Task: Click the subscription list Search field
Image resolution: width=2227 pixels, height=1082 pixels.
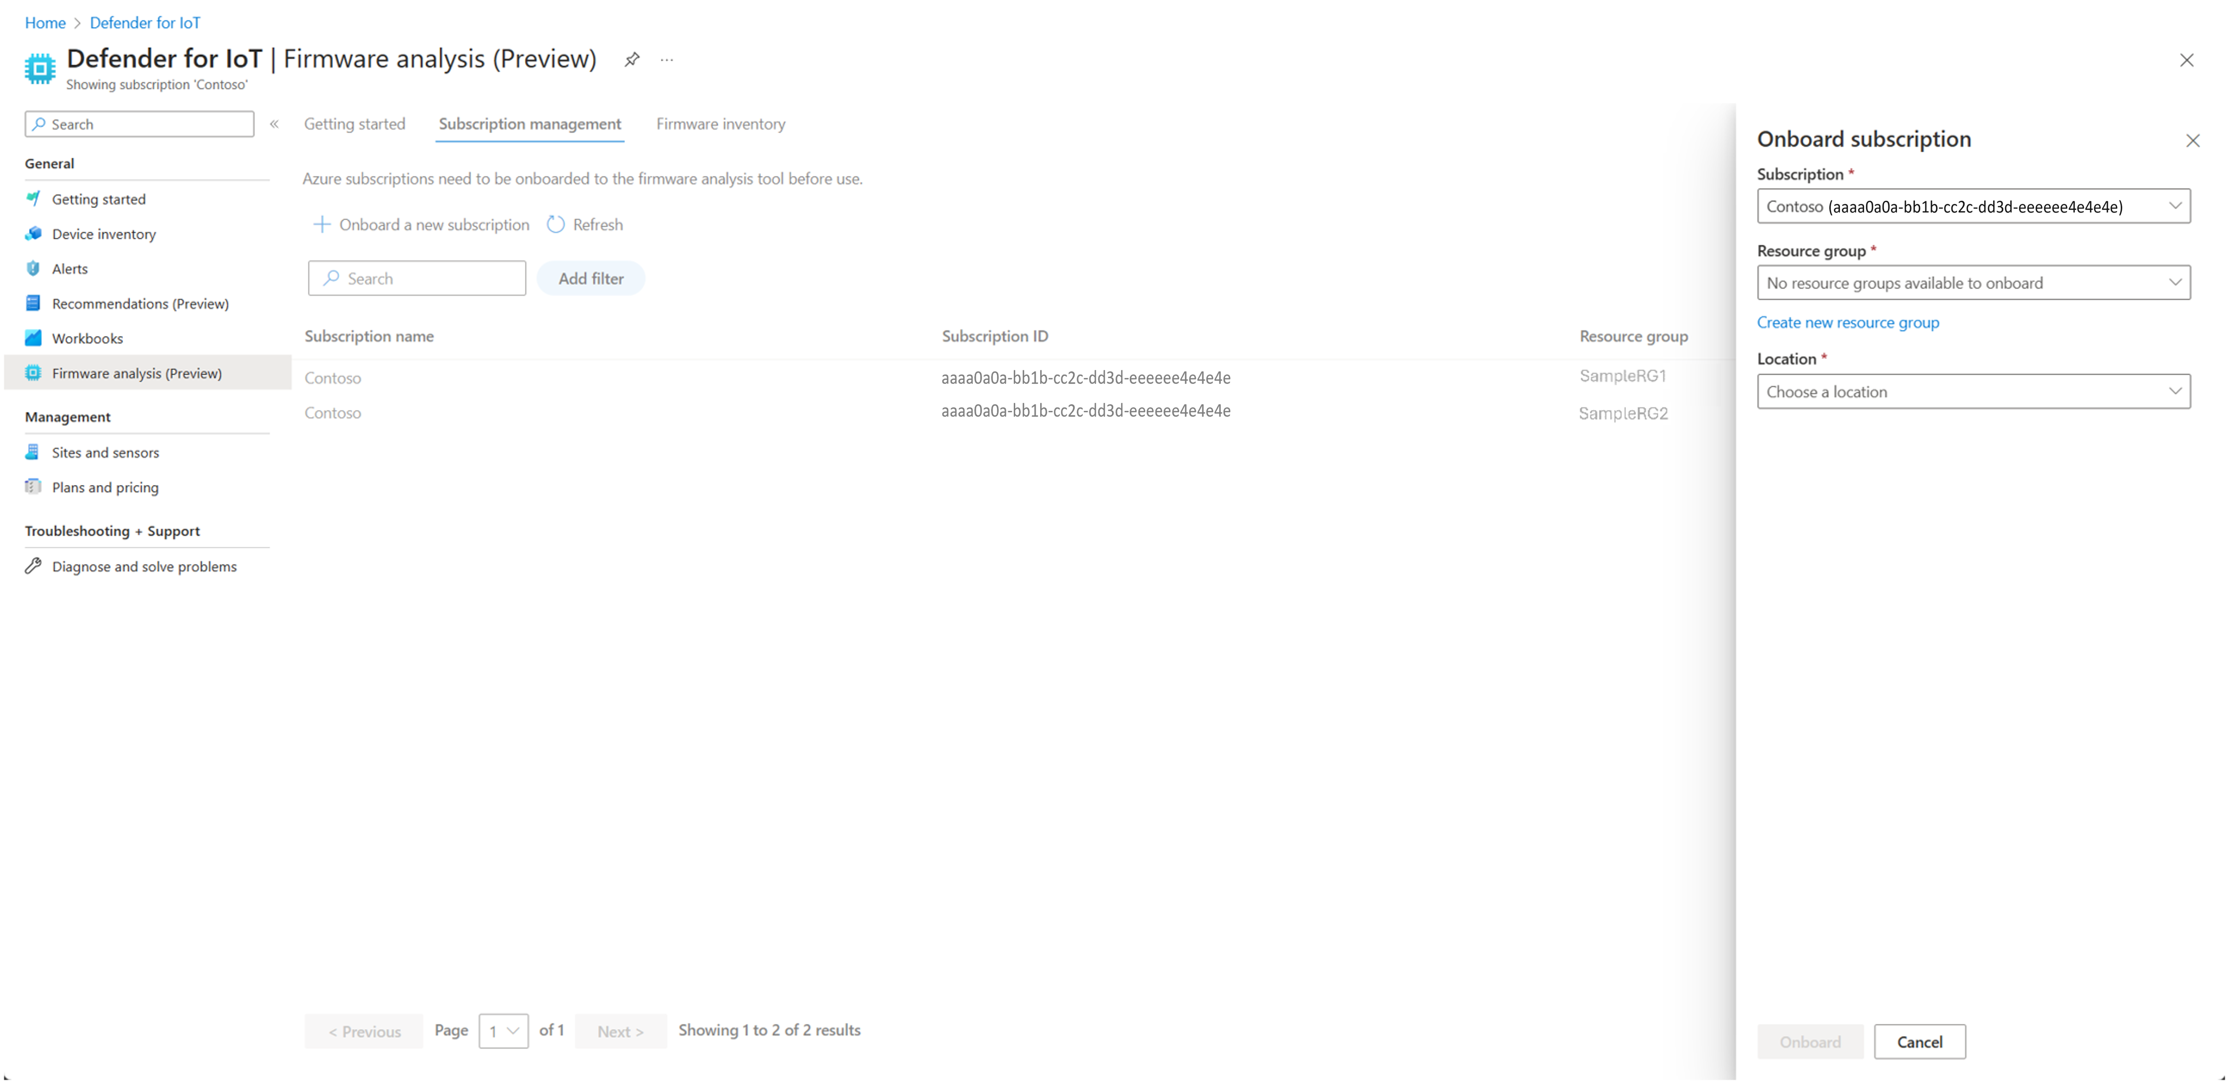Action: point(418,278)
